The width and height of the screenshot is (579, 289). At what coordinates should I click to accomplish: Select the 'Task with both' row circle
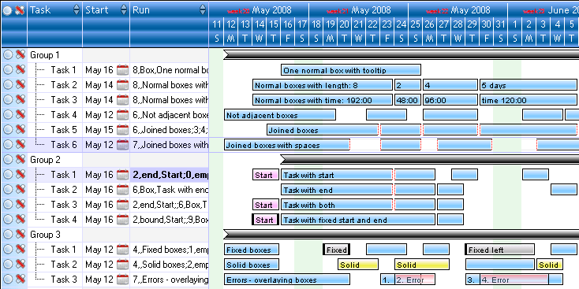point(7,205)
